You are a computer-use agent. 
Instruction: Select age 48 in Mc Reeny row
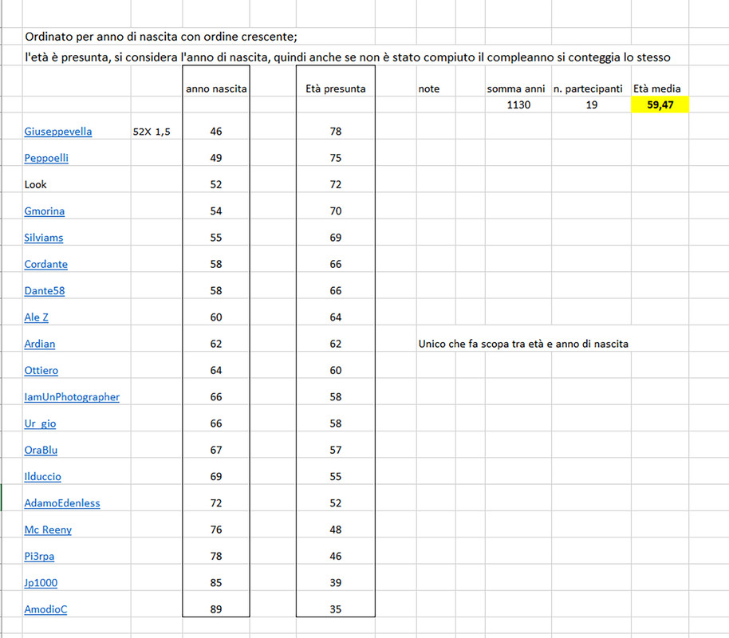336,530
